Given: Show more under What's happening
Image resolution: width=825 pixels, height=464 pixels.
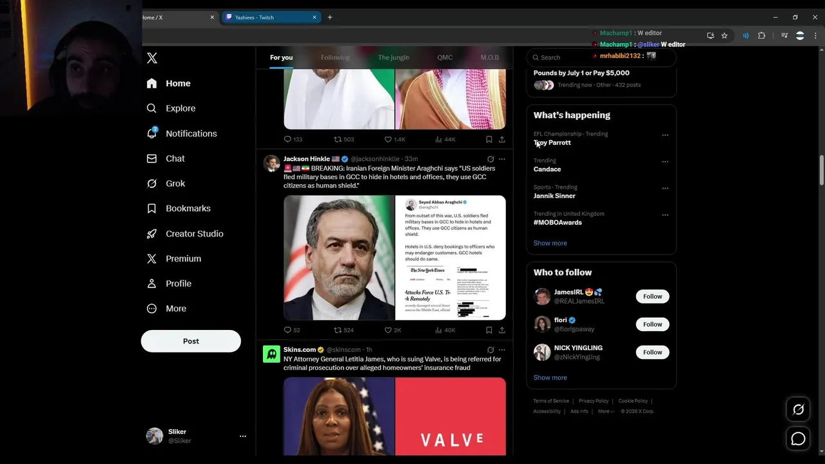Looking at the screenshot, I should pyautogui.click(x=550, y=243).
